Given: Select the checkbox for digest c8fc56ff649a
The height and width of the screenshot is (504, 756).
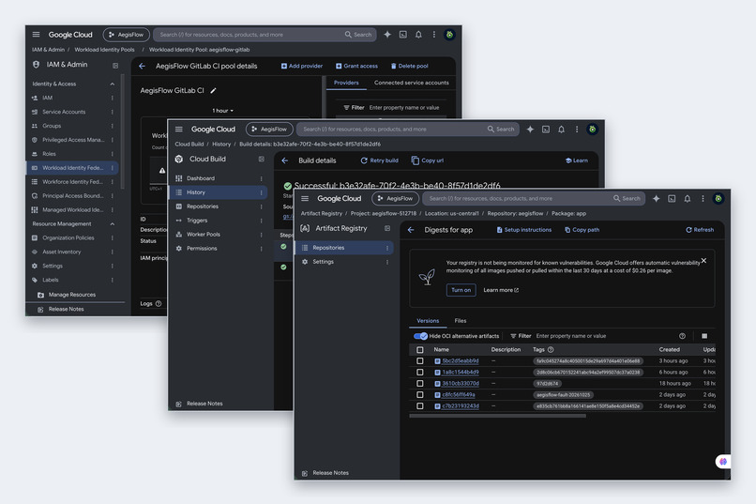Looking at the screenshot, I should tap(420, 394).
